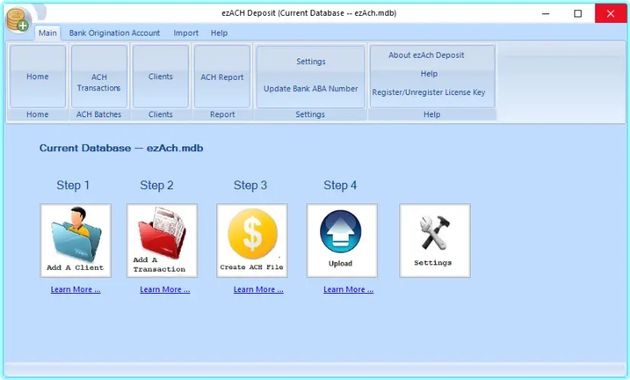Click the ezACH coins application icon

tap(18, 20)
